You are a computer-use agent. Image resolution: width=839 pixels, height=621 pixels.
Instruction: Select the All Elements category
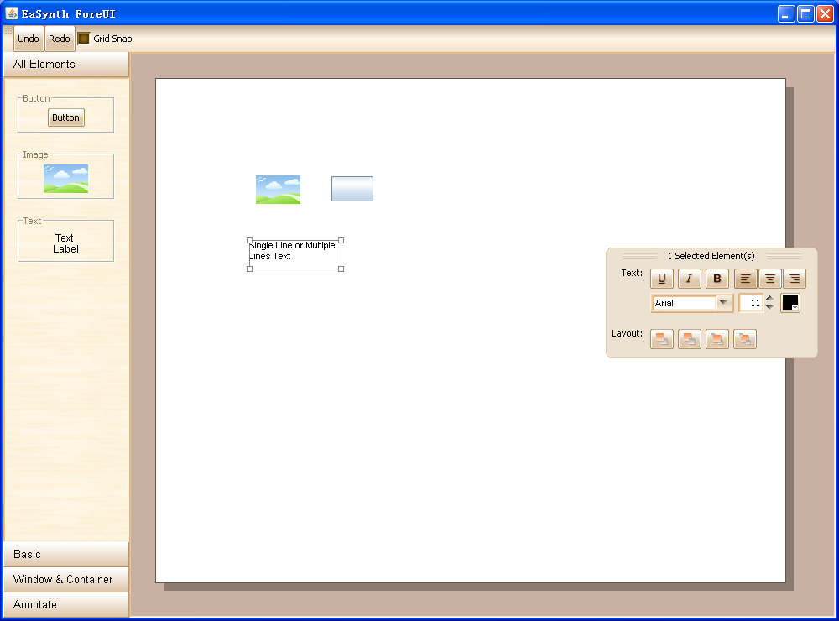(66, 65)
